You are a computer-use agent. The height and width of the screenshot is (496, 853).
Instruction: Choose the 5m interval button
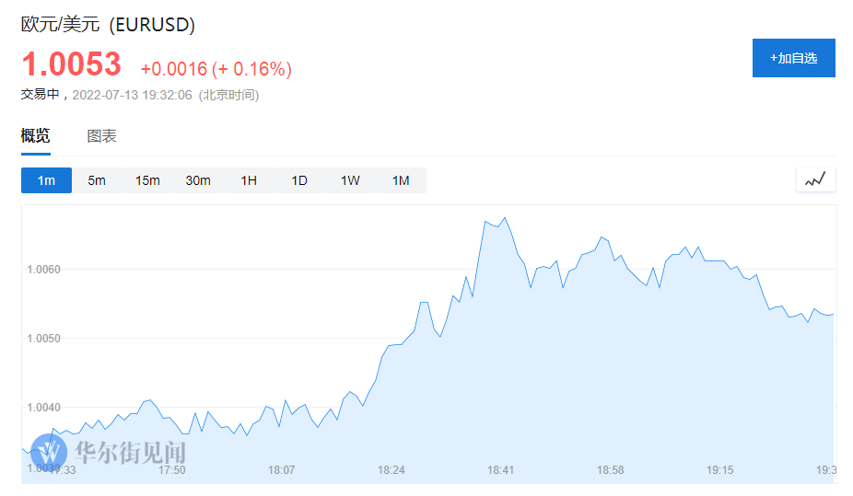[x=97, y=180]
